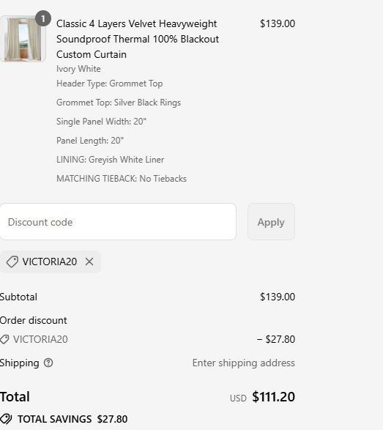Click the LINING: Greyish White Liner text
383x430 pixels.
click(x=110, y=160)
